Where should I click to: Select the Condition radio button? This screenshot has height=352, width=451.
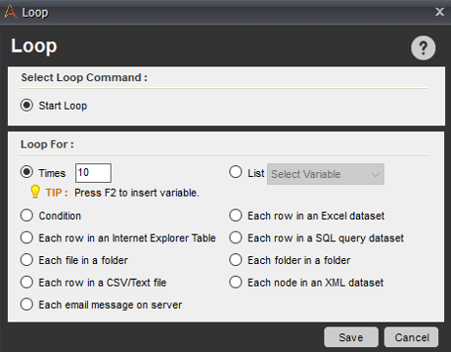coord(26,215)
